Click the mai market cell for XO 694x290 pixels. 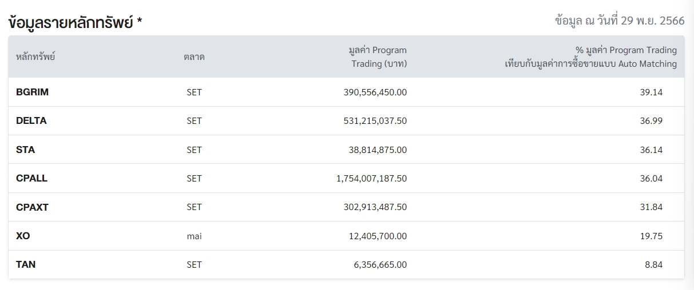[x=194, y=236]
